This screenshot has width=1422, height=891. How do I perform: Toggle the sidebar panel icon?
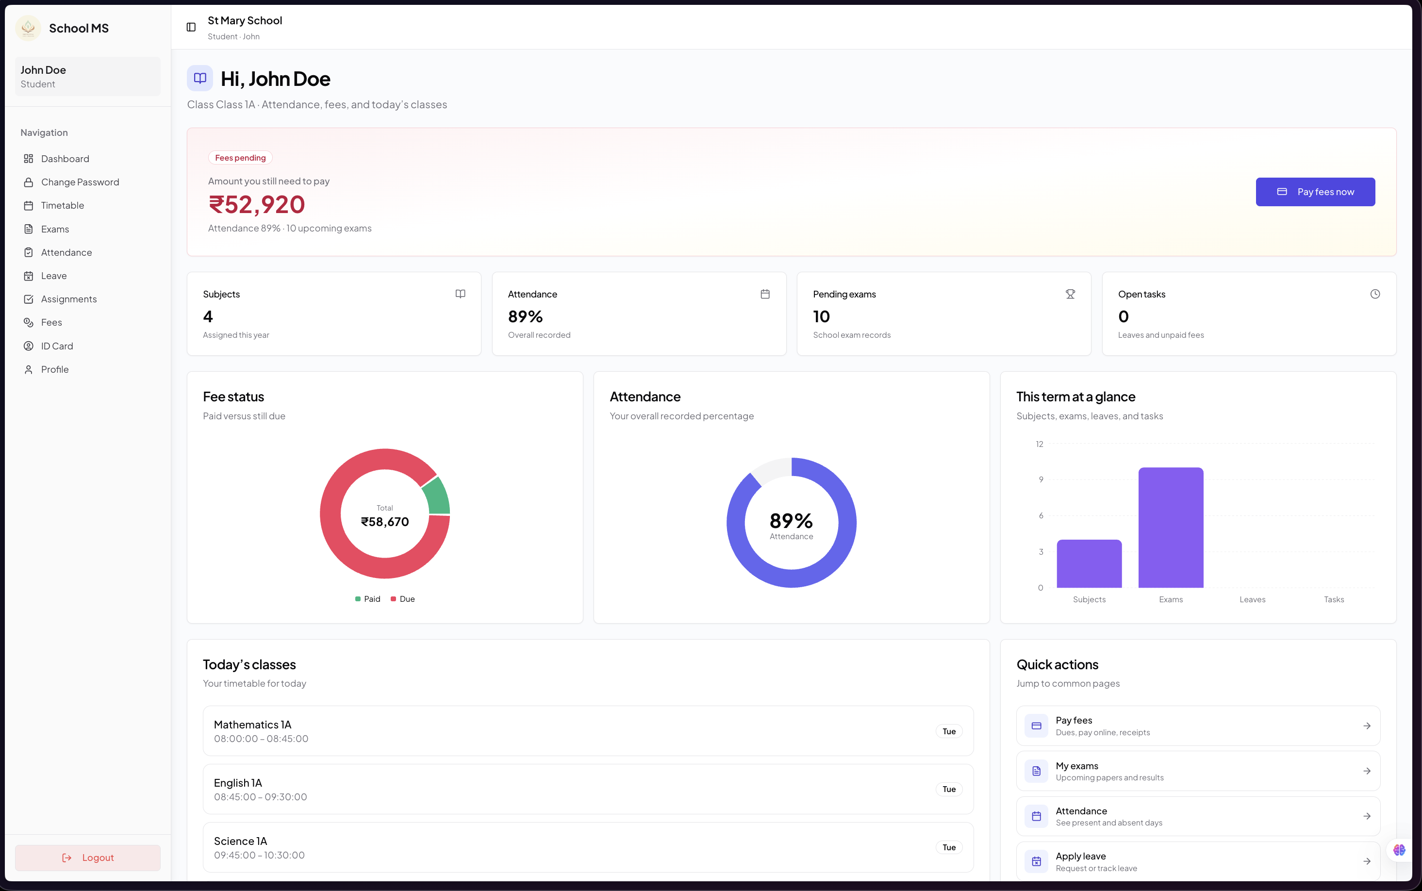[x=191, y=27]
